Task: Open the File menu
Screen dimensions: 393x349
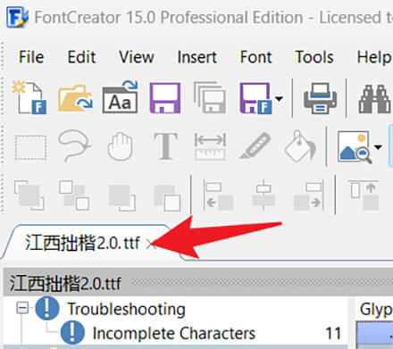Action: point(31,57)
